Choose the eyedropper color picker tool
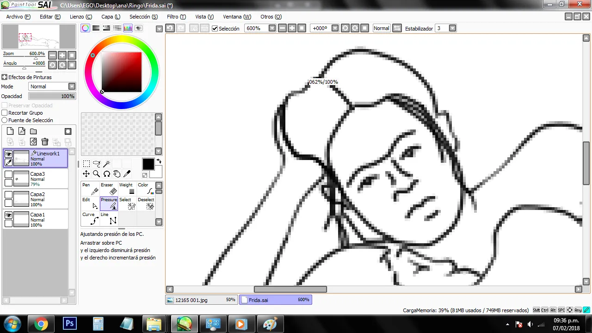The height and width of the screenshot is (333, 592). pyautogui.click(x=127, y=174)
